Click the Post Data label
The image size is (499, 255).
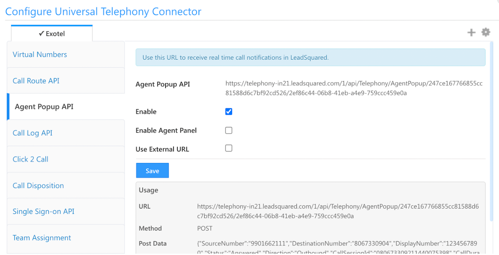[x=152, y=243]
